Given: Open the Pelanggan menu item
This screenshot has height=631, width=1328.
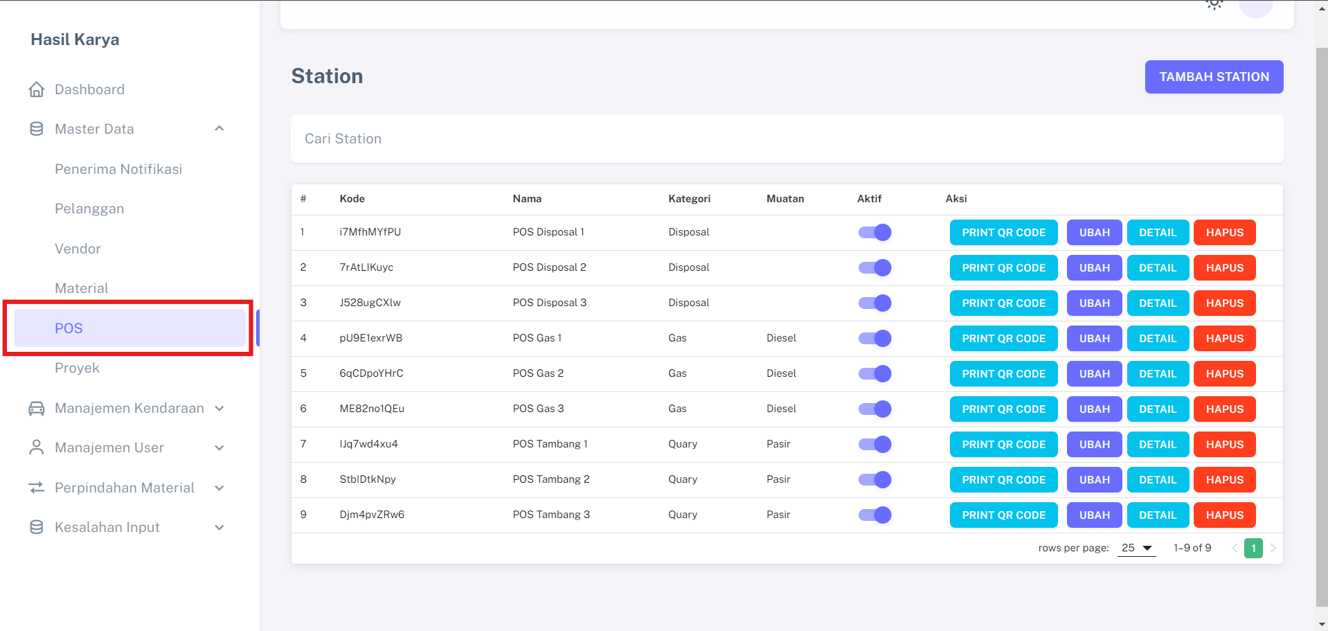Looking at the screenshot, I should pos(89,208).
